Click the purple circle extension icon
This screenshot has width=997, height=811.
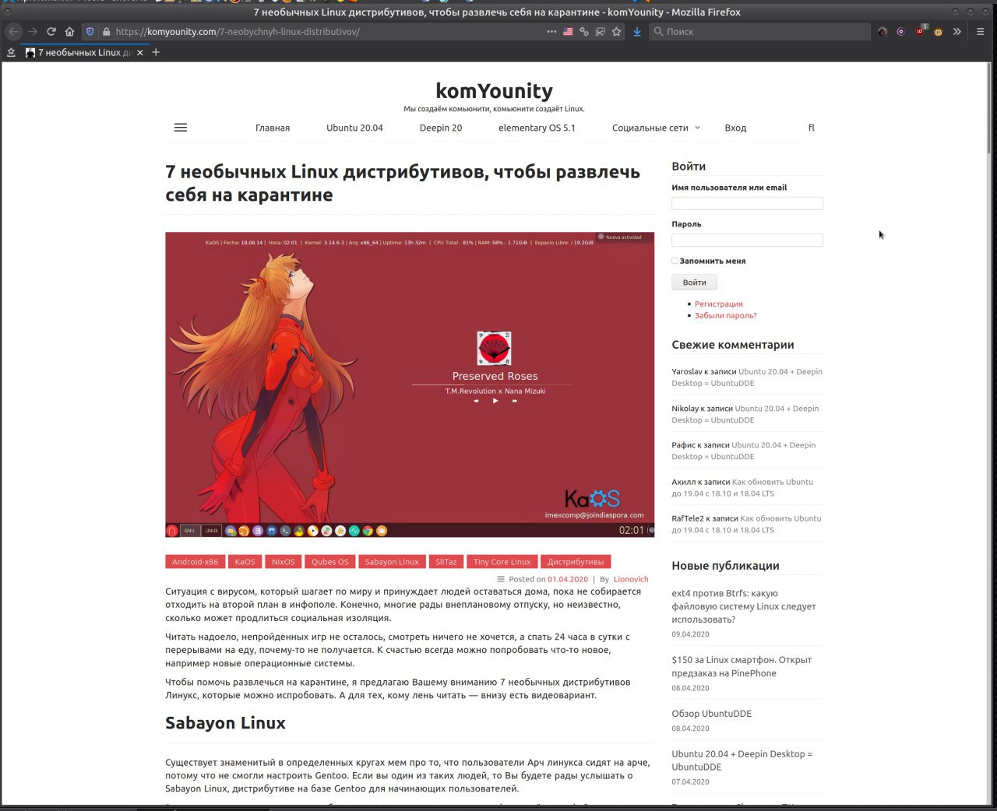901,32
